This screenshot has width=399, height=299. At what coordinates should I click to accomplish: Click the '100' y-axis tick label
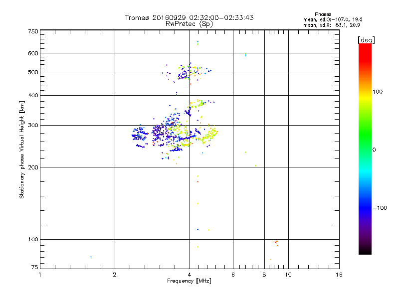pos(33,239)
